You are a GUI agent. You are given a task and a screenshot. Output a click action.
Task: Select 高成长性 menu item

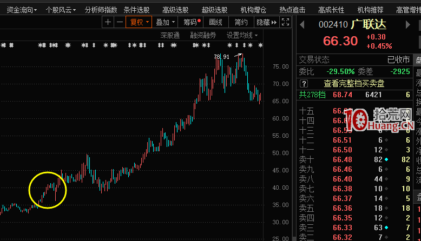click(331, 10)
